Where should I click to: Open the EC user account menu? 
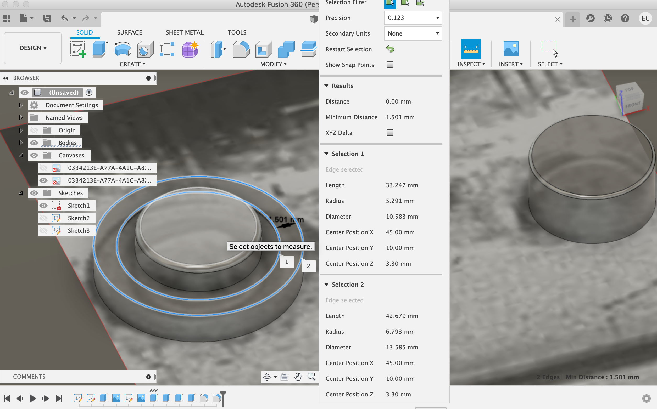(x=645, y=18)
